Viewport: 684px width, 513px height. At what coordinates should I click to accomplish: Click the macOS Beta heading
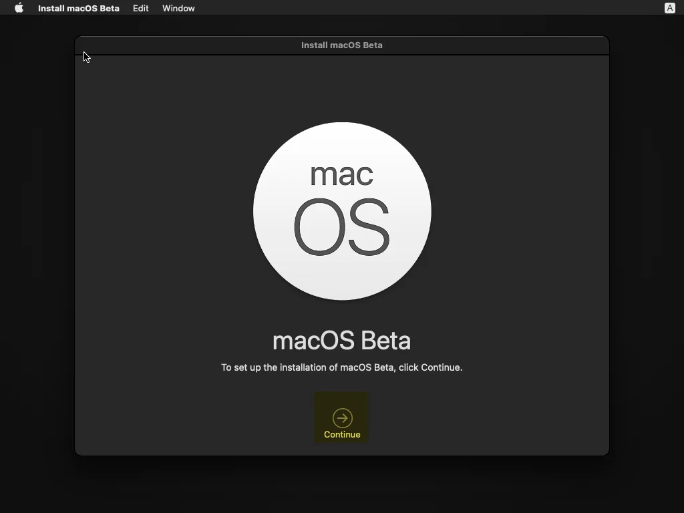[341, 341]
